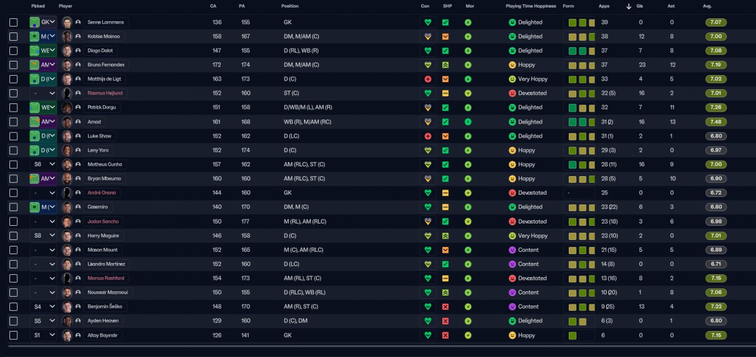Click devastated face icon for Jadon Sancho

(x=512, y=222)
